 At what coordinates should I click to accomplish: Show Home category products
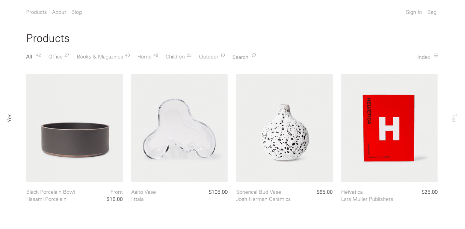click(144, 57)
